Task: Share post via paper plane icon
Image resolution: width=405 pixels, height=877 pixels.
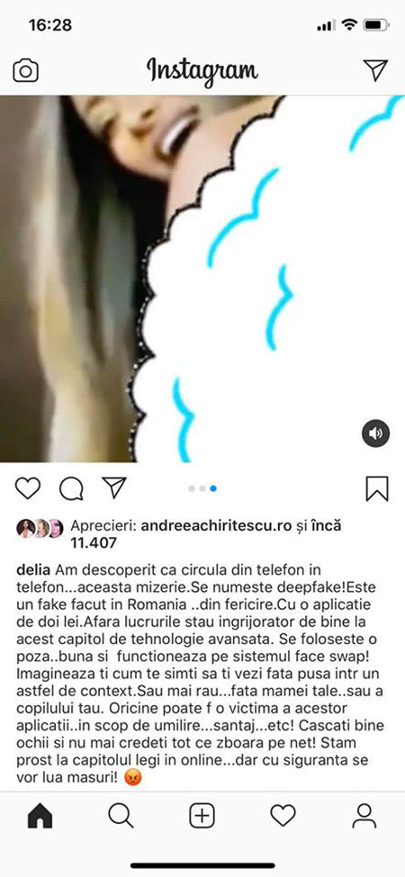Action: (x=114, y=488)
